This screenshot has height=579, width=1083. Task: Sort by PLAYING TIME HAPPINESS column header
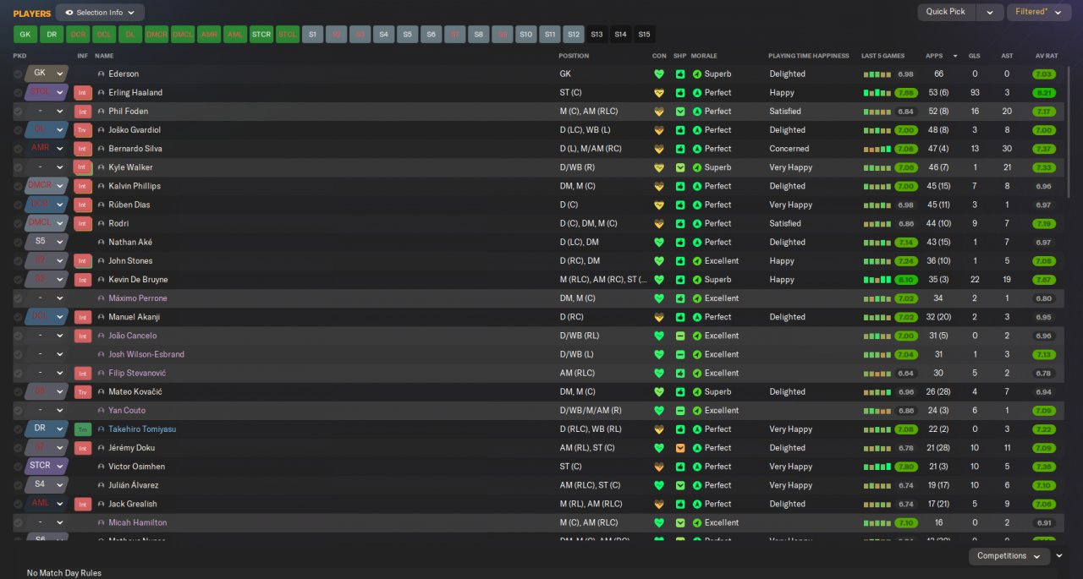coord(809,56)
